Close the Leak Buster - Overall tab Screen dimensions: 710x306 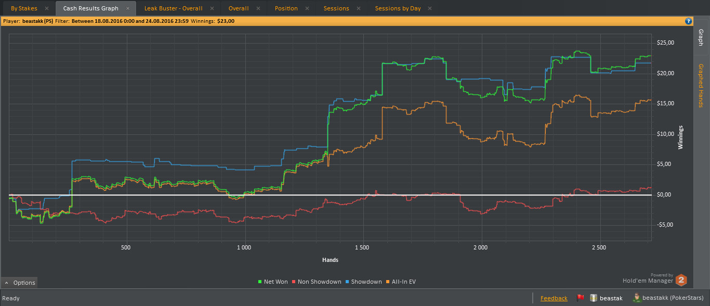click(x=212, y=8)
